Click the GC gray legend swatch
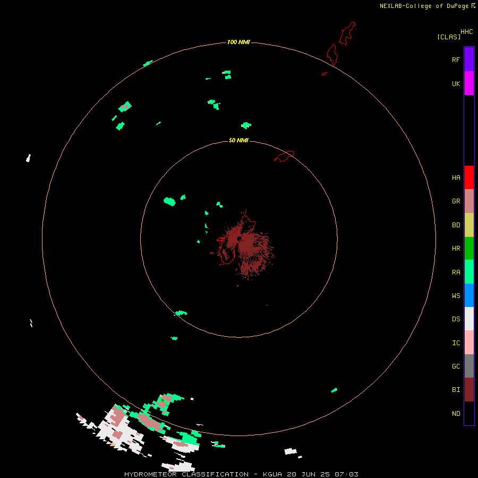 [x=469, y=366]
